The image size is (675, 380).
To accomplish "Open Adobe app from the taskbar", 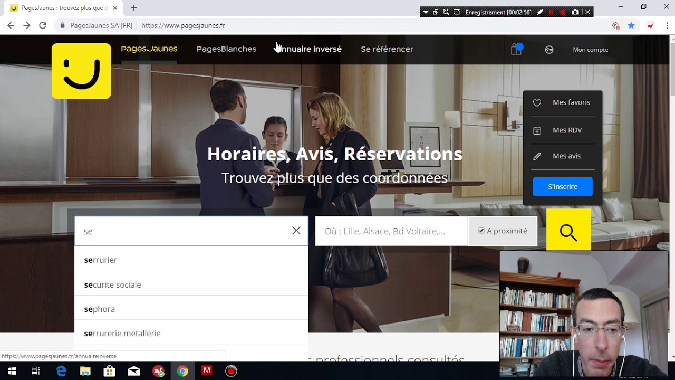I will click(x=207, y=371).
